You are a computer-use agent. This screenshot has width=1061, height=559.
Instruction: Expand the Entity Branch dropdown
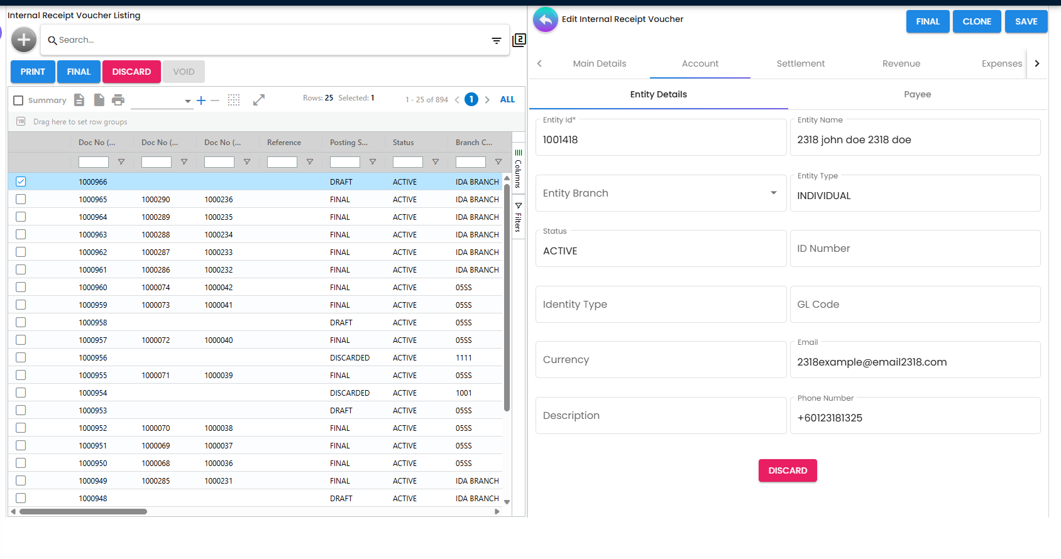[x=773, y=193]
